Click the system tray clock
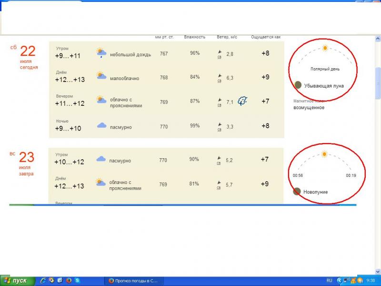This screenshot has width=381, height=286. tap(371, 281)
